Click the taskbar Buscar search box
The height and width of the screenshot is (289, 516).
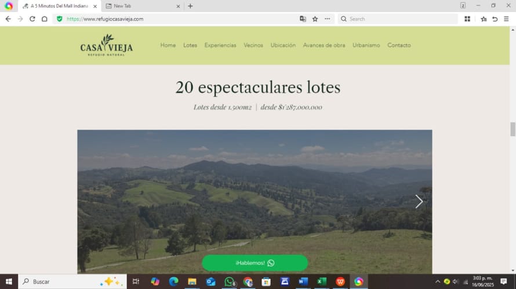pyautogui.click(x=72, y=281)
